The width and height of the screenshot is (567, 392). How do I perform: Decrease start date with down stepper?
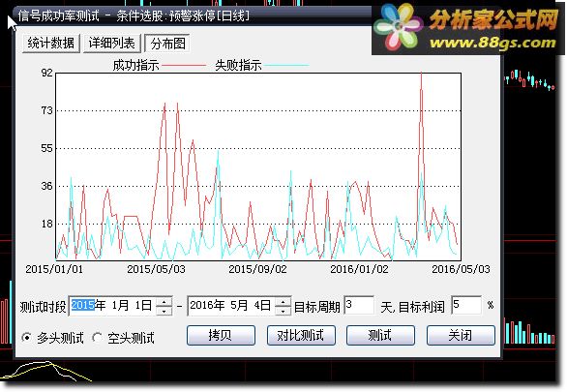click(164, 311)
